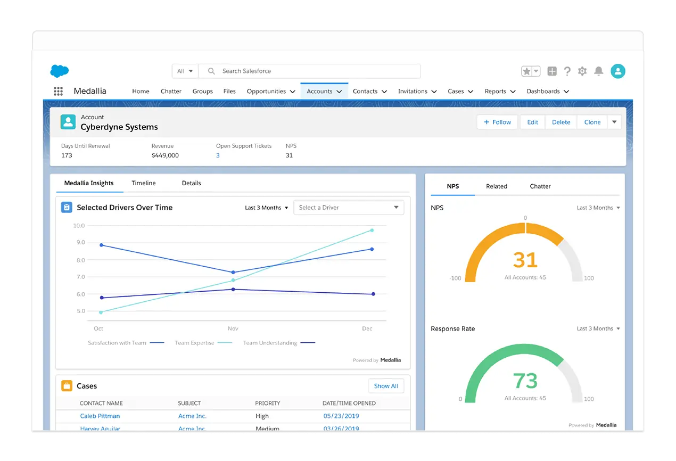Expand more actions arrow beside Clone
The image size is (676, 461).
pyautogui.click(x=614, y=122)
